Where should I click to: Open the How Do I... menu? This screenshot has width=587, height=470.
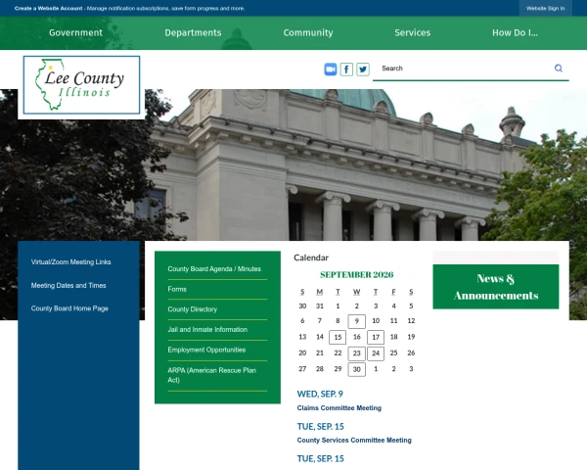(515, 32)
